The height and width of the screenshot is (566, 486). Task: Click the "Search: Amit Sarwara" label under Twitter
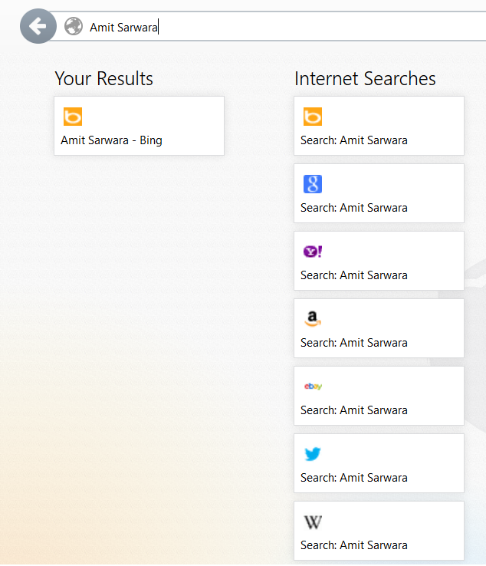pos(354,478)
